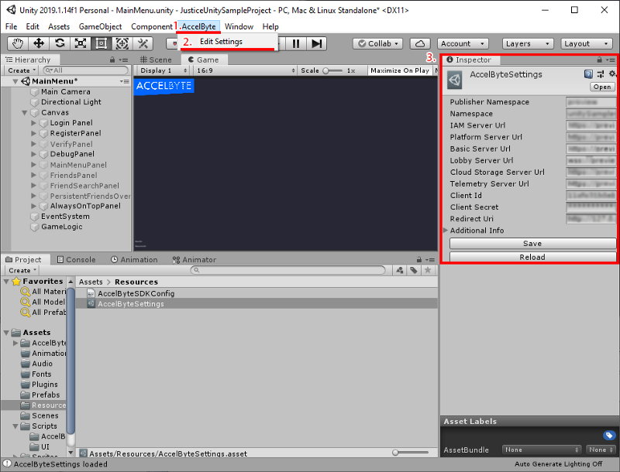The width and height of the screenshot is (620, 472).
Task: Open the 16:9 aspect ratio dropdown
Action: (x=246, y=70)
